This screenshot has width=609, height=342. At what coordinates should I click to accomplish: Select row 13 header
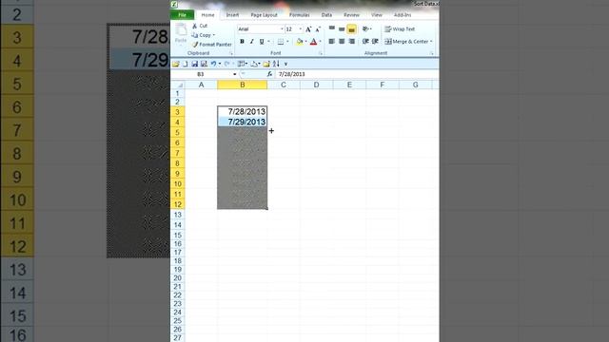178,215
